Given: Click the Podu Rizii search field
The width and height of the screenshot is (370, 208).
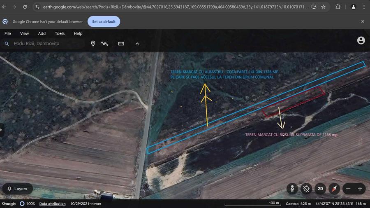Looking at the screenshot, I should [x=45, y=44].
